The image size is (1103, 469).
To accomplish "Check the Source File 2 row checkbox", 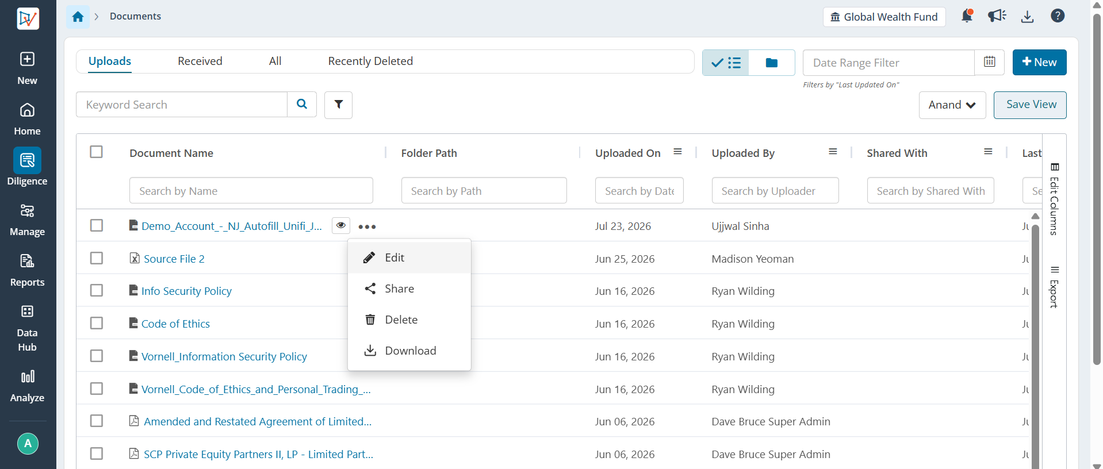I will pyautogui.click(x=97, y=258).
